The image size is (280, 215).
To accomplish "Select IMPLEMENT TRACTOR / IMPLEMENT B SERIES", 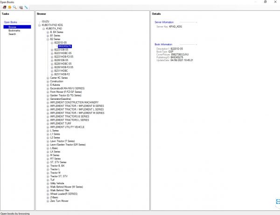I will 77,106.
